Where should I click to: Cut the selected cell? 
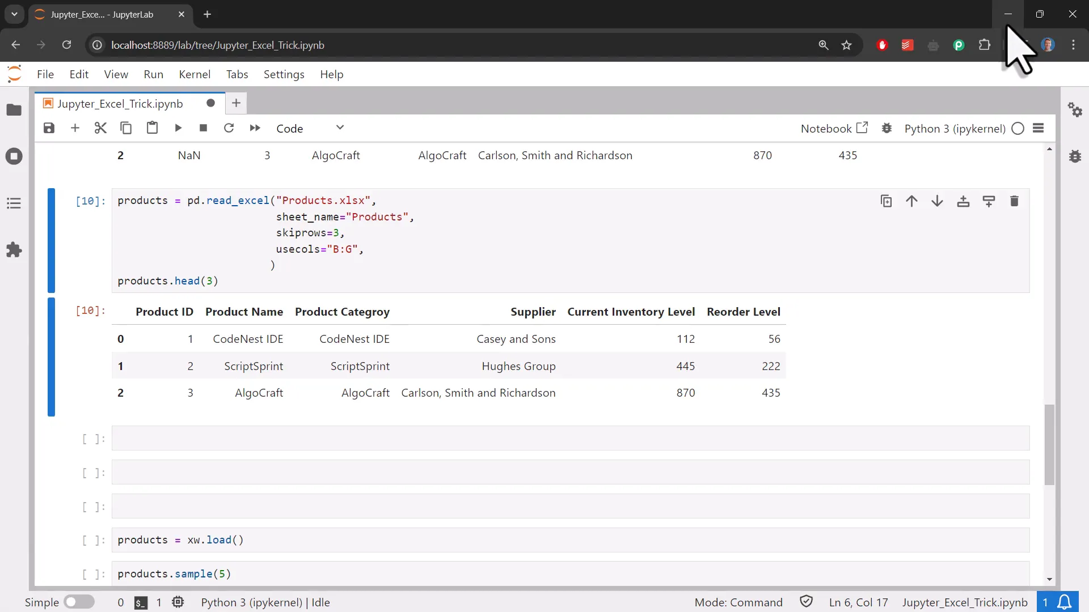pos(100,128)
